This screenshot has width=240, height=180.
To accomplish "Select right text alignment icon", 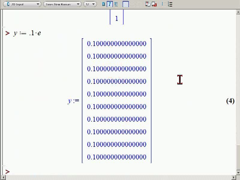I will coord(138,4).
